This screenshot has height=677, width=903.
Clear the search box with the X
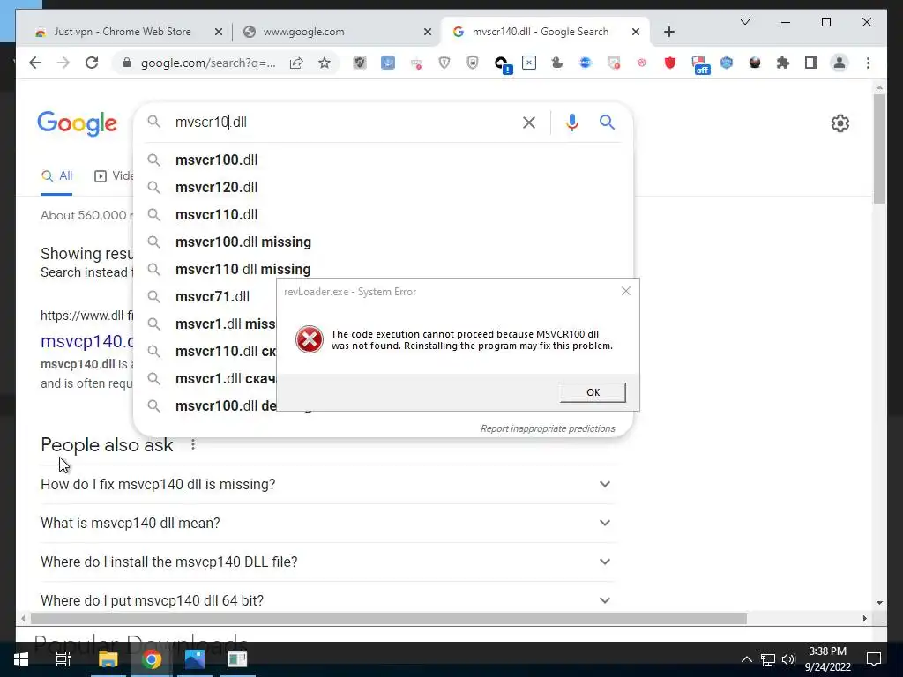pos(529,123)
